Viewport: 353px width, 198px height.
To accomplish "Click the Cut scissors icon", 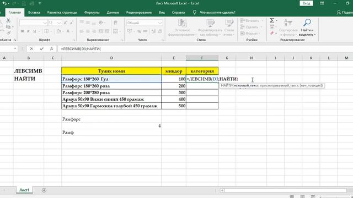I will [8, 20].
